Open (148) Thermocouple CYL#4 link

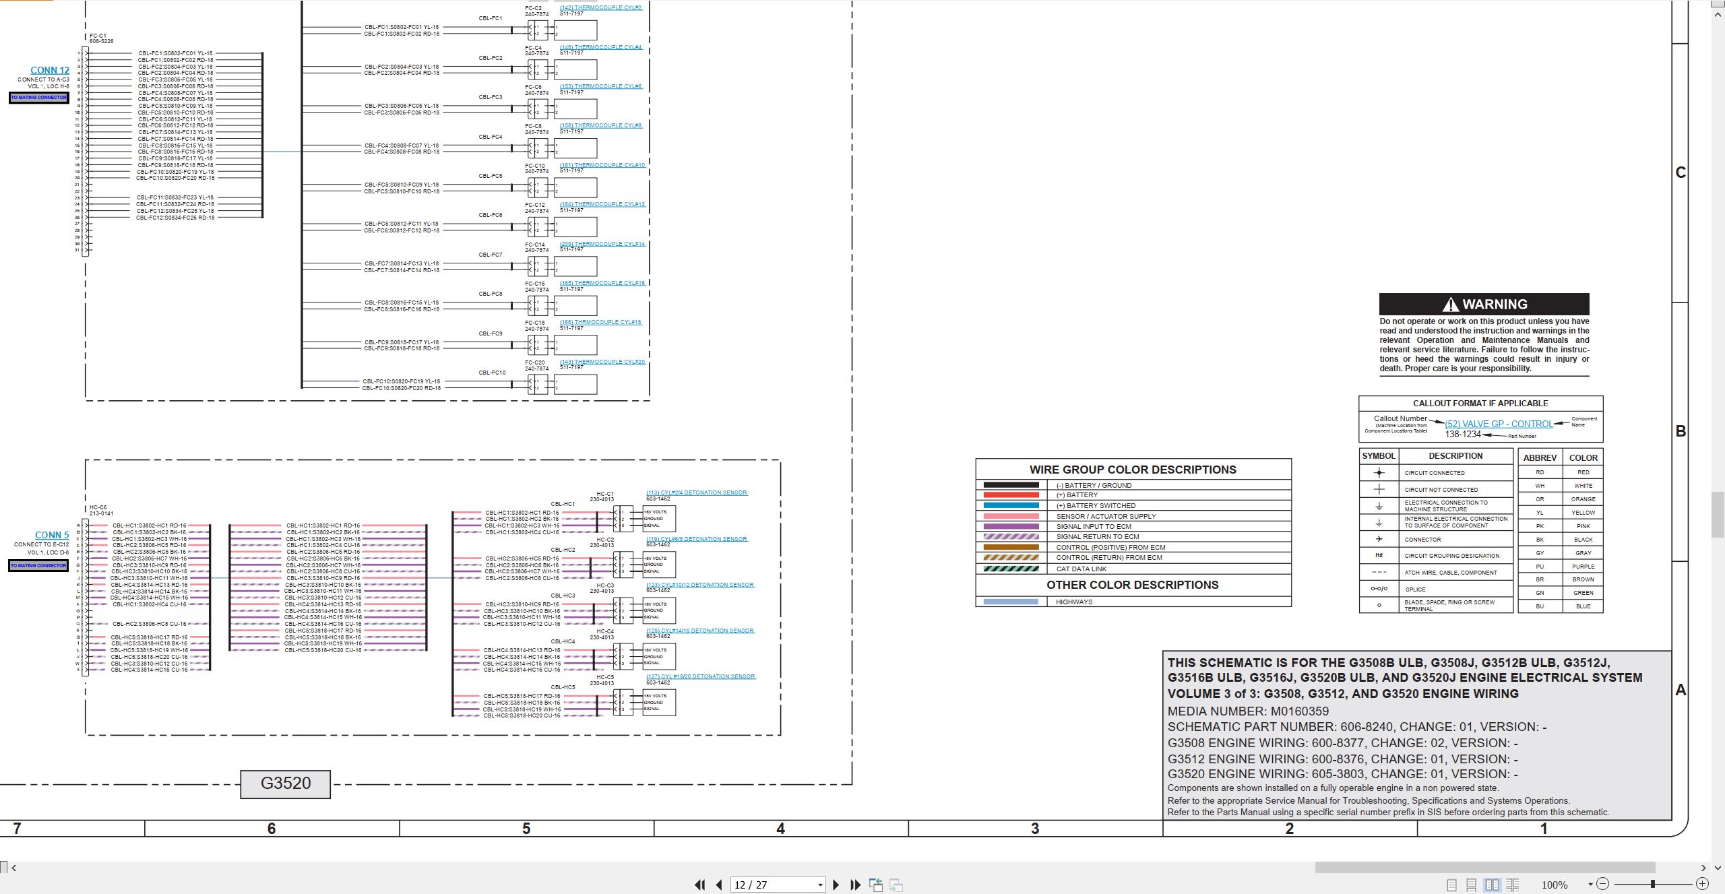point(601,47)
